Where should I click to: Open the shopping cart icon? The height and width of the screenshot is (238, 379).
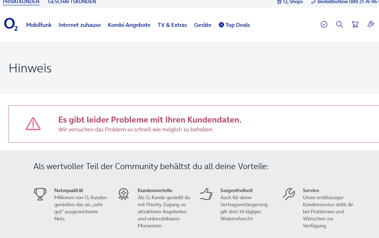click(355, 24)
